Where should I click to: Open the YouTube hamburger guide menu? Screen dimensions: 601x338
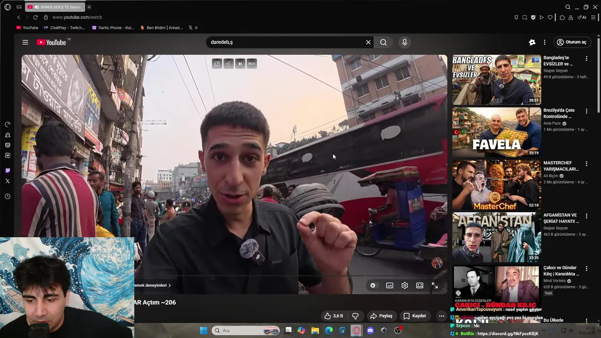25,42
